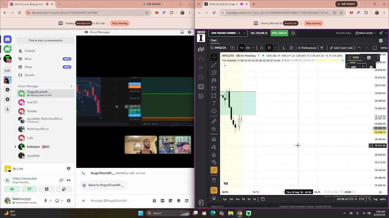The height and width of the screenshot is (218, 389).
Task: Open Friends in Discord
Action: [46, 51]
